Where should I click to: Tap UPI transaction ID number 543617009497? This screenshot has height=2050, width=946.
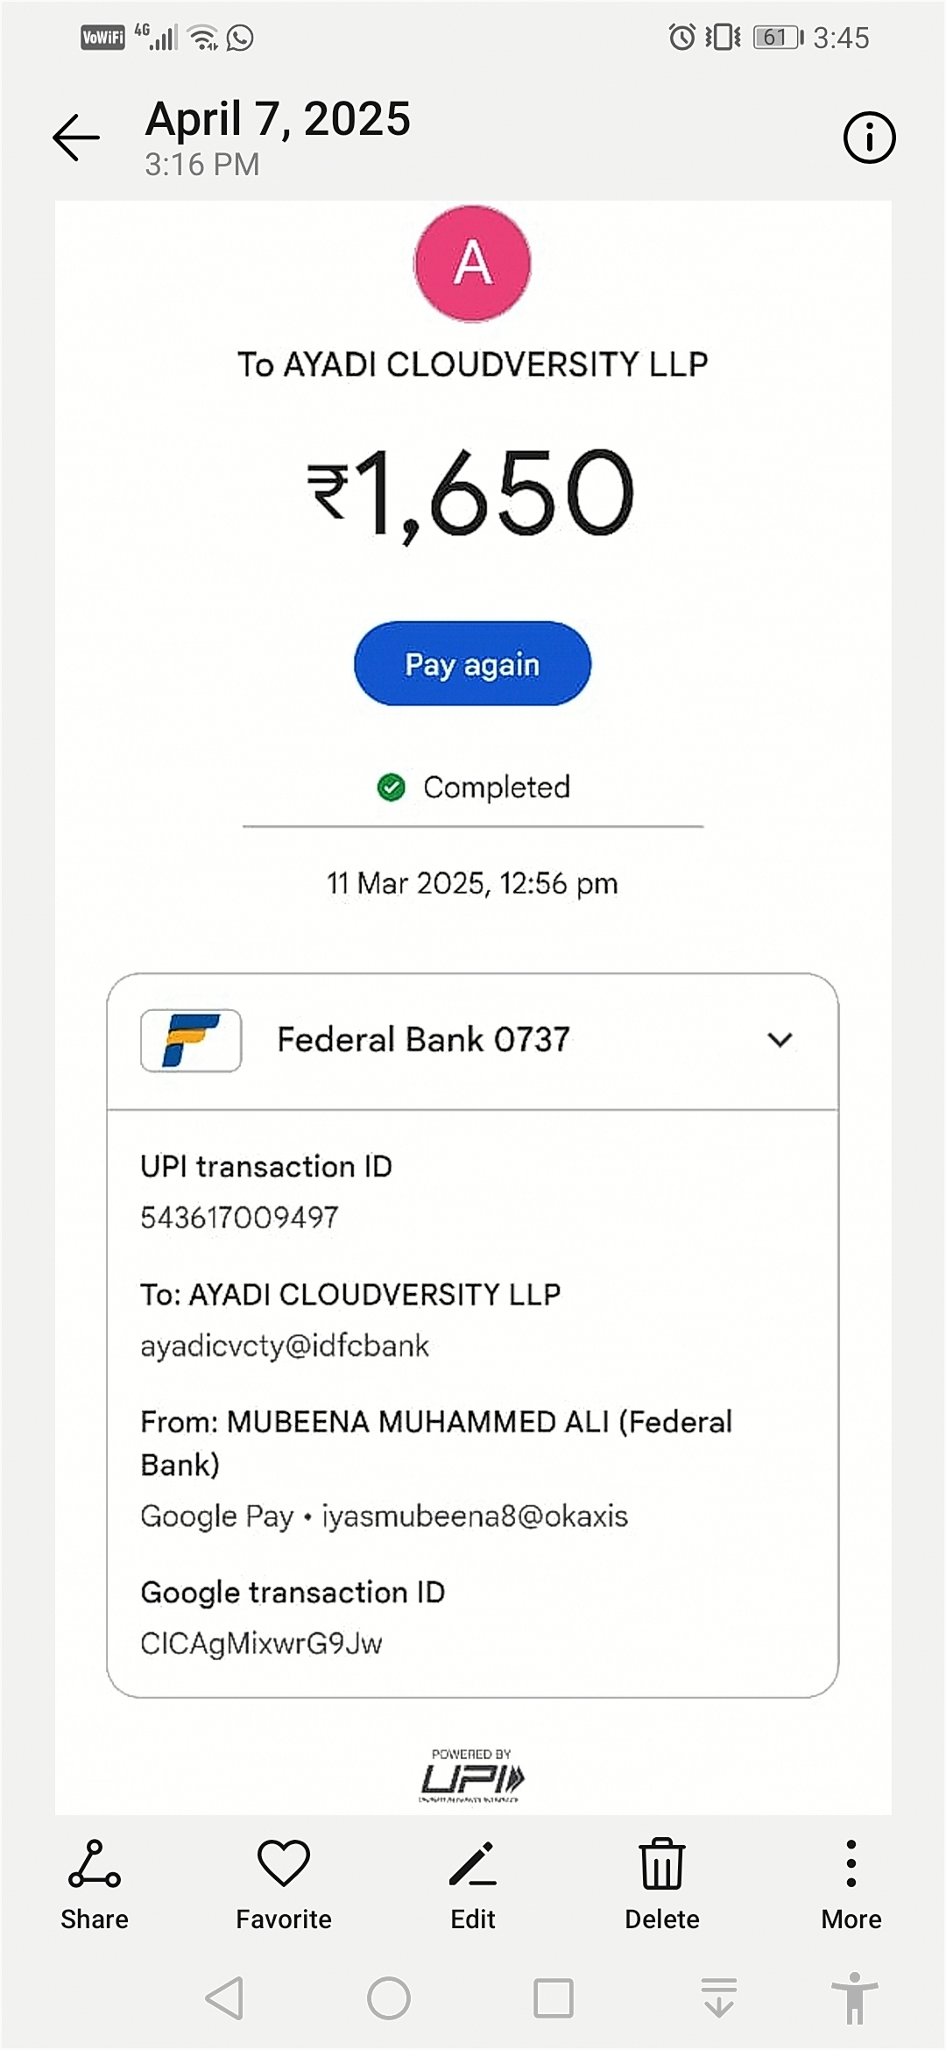click(239, 1217)
